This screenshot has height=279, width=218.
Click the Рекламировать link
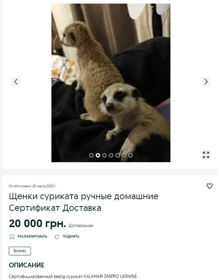[x=32, y=237]
